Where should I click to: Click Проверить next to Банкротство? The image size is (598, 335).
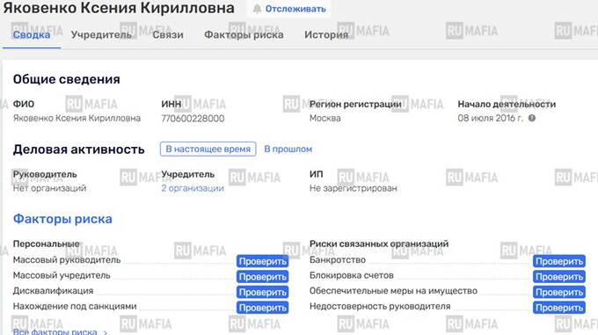(559, 261)
